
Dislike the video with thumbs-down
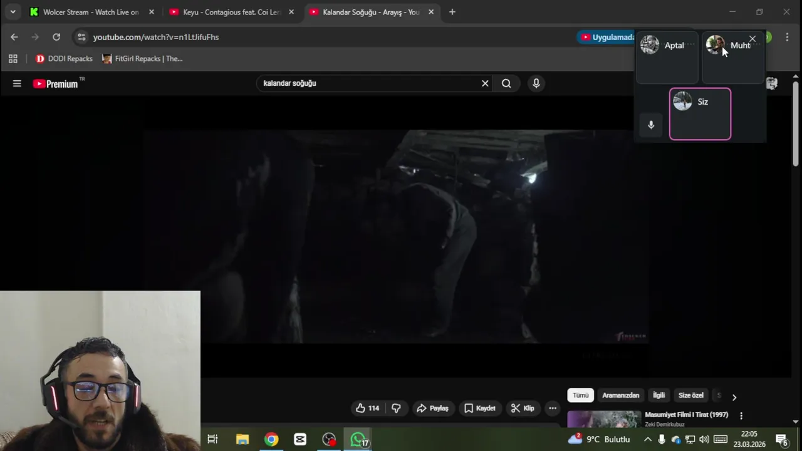pyautogui.click(x=396, y=408)
